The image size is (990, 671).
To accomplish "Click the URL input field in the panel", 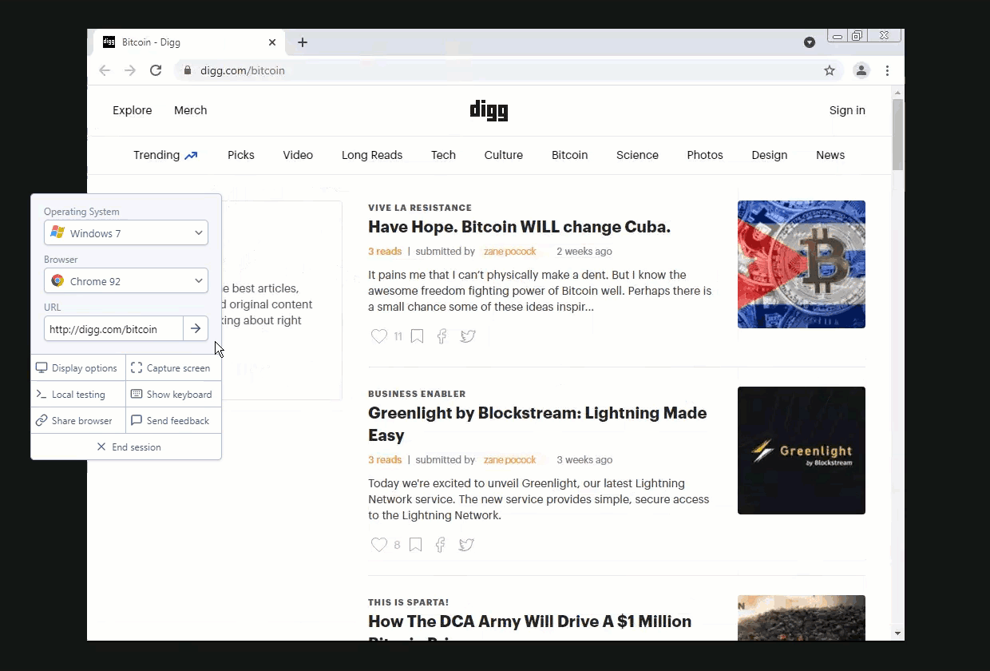I will pyautogui.click(x=113, y=328).
